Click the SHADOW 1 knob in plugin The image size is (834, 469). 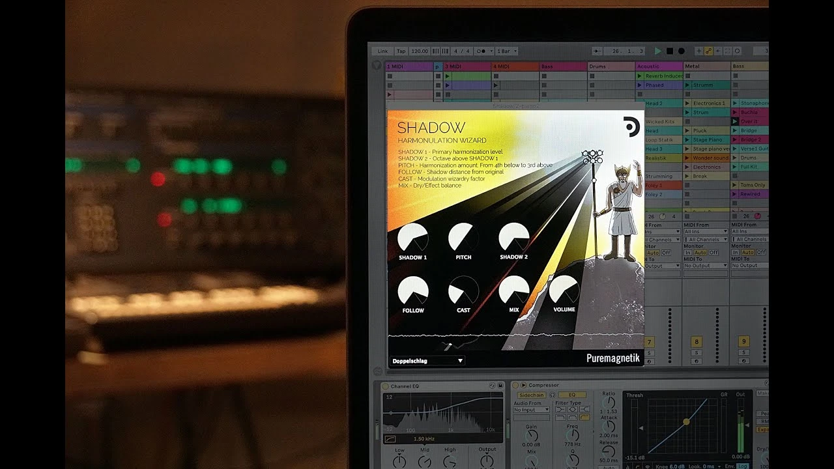(x=412, y=238)
